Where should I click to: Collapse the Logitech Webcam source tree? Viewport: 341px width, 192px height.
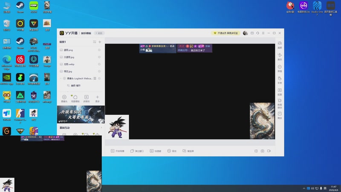(61, 79)
